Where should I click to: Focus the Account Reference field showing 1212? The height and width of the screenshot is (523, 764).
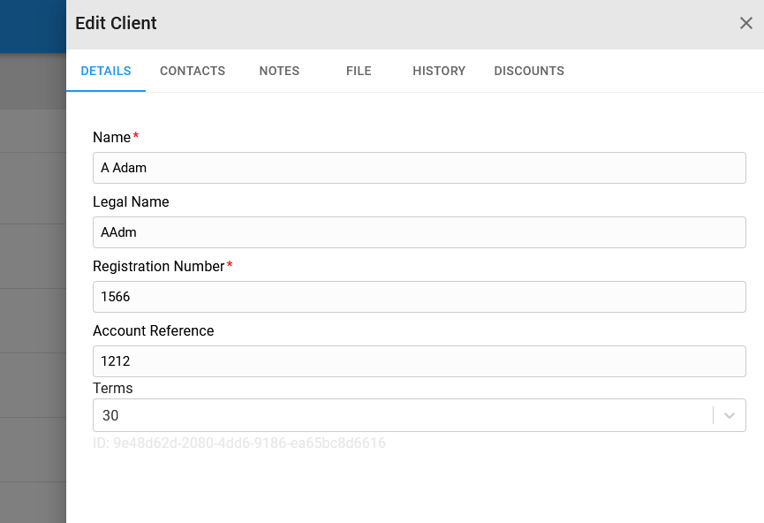[419, 361]
